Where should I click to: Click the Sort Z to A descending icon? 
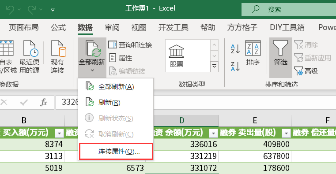point(235,66)
